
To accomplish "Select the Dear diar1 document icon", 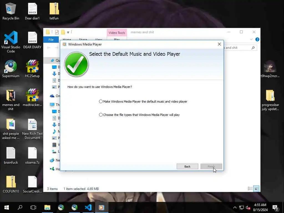I will click(32, 11).
